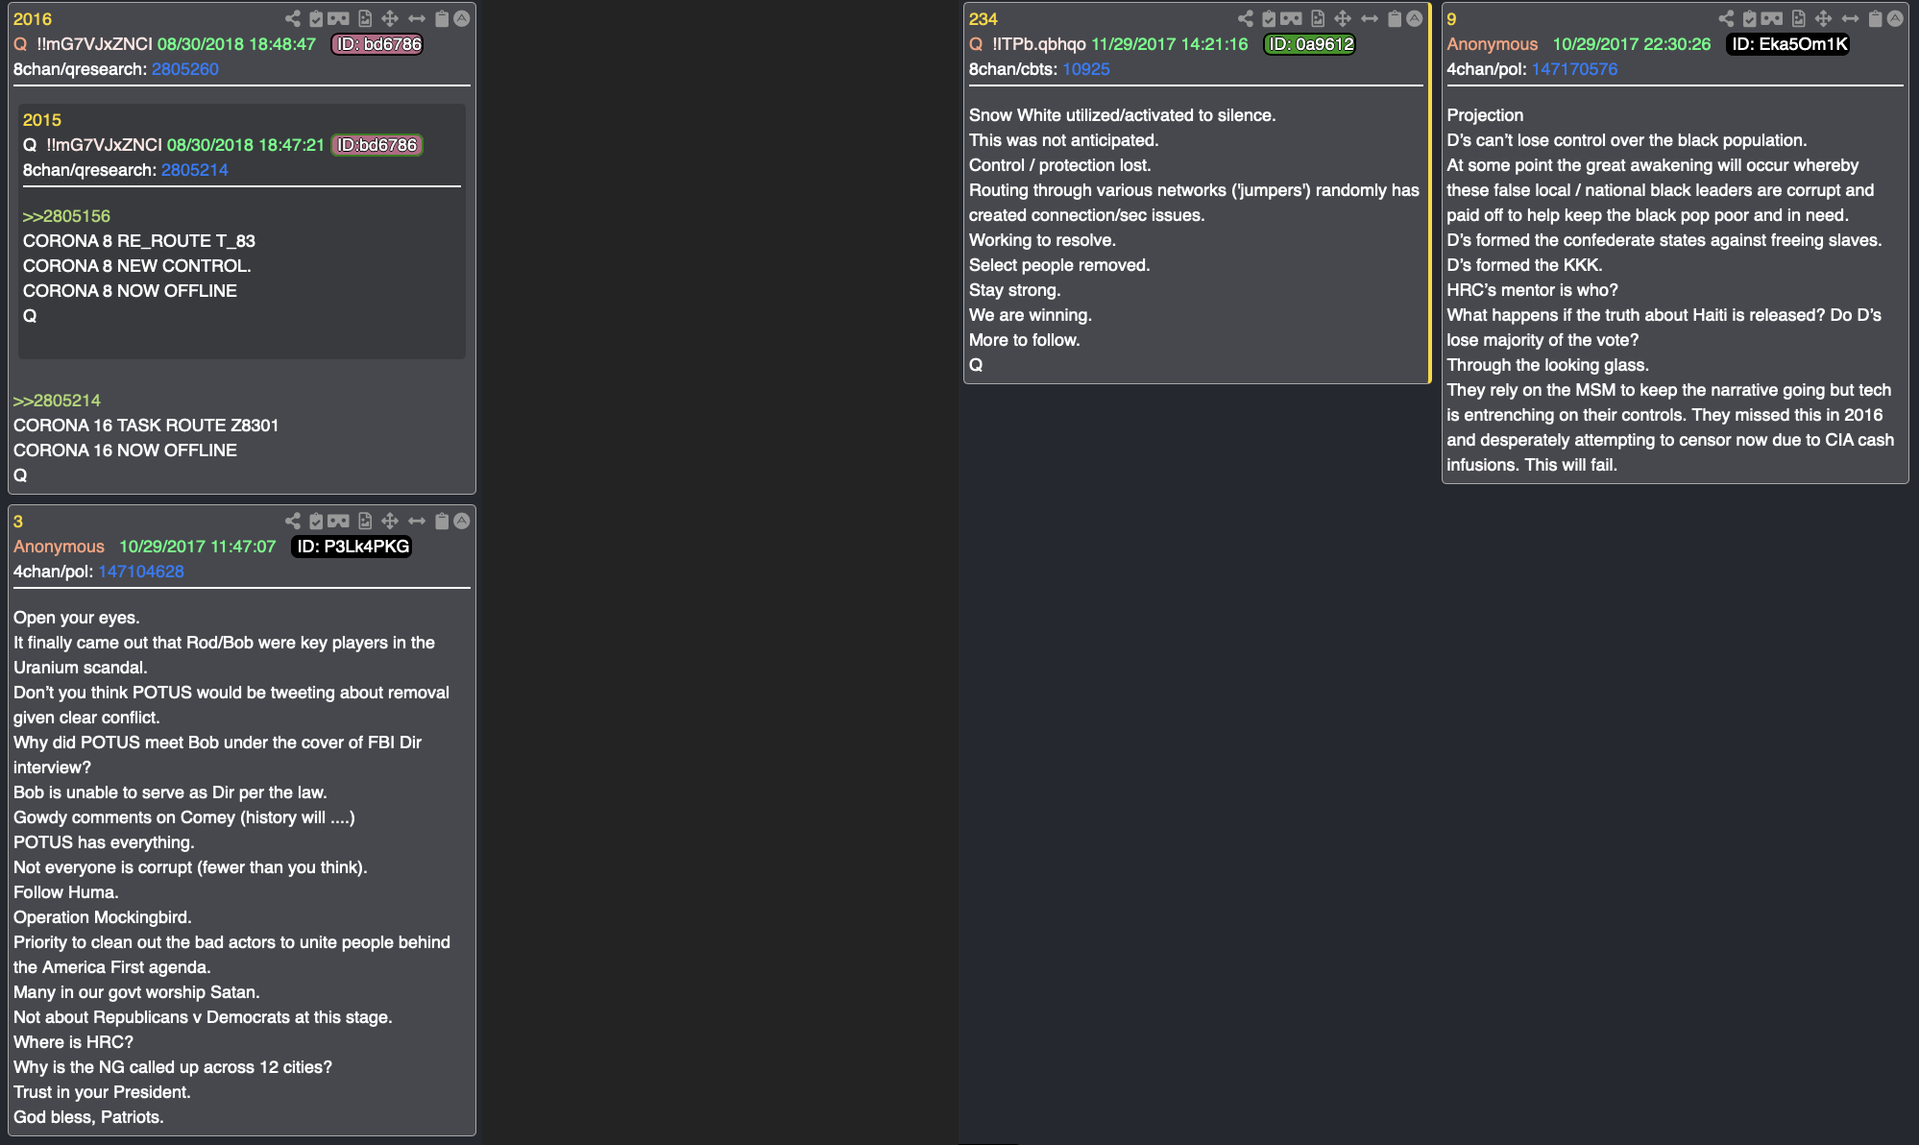Click the clipboard-check icon on post 9
The height and width of the screenshot is (1145, 1919).
click(x=1749, y=18)
